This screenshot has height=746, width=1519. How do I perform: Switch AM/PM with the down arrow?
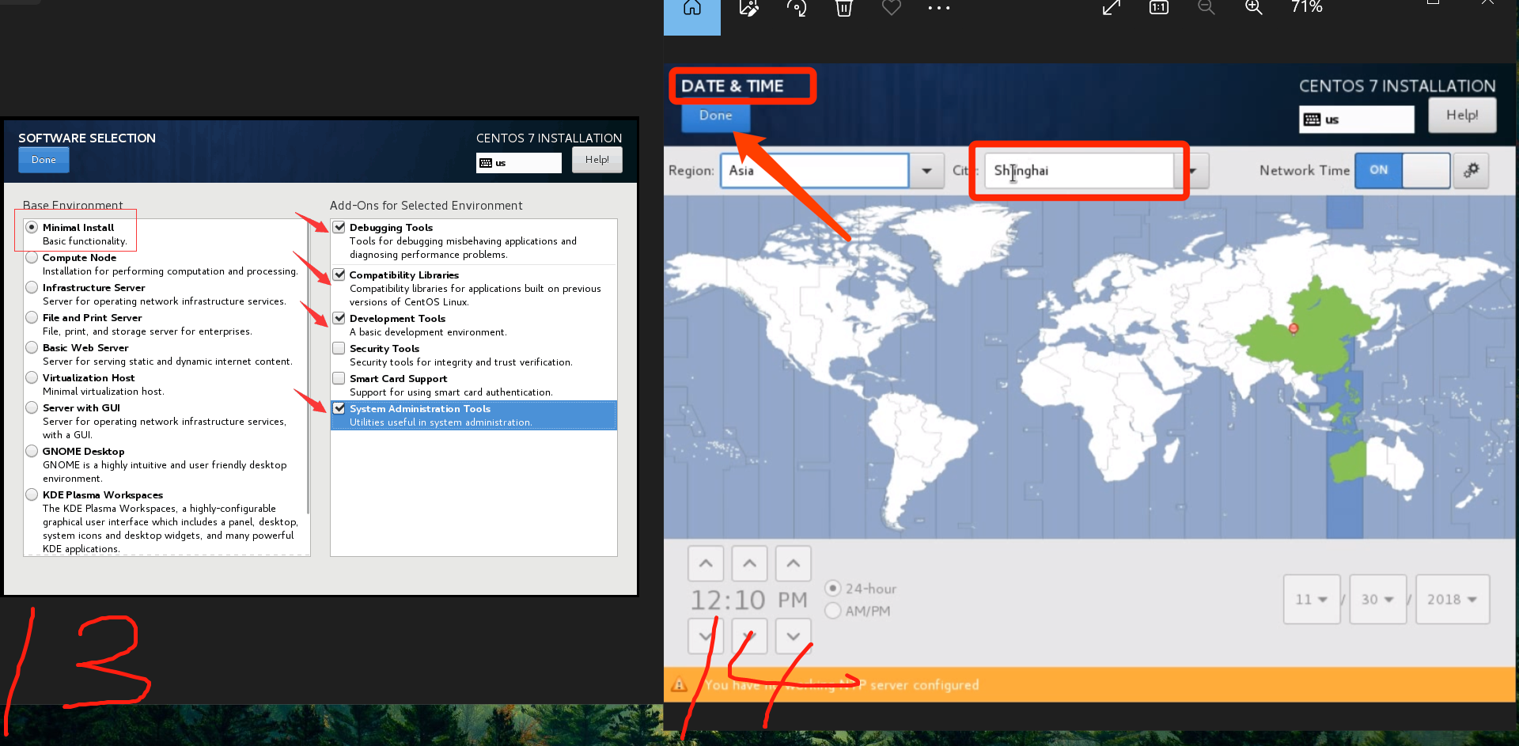pos(793,636)
